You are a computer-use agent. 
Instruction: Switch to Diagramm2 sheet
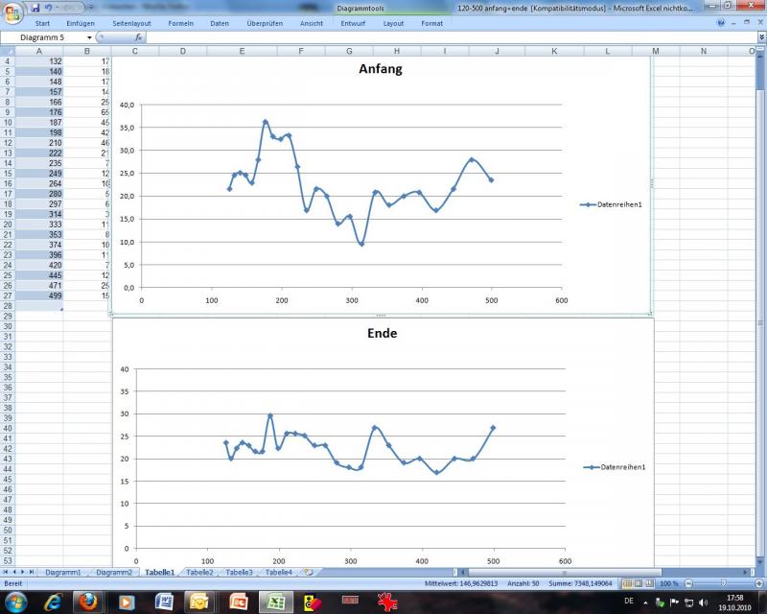tap(114, 572)
